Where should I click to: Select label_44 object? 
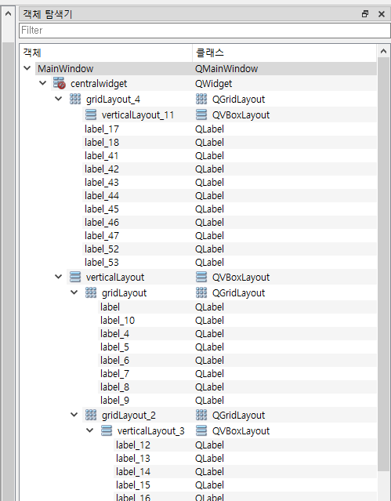[102, 196]
